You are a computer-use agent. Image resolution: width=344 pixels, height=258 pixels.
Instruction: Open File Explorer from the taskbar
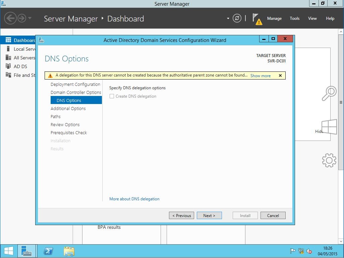click(69, 251)
